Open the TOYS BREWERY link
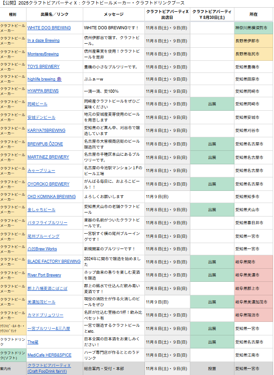 tap(44, 67)
